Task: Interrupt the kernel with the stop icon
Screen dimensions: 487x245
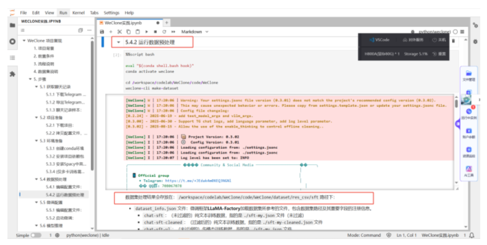Action: coord(155,32)
